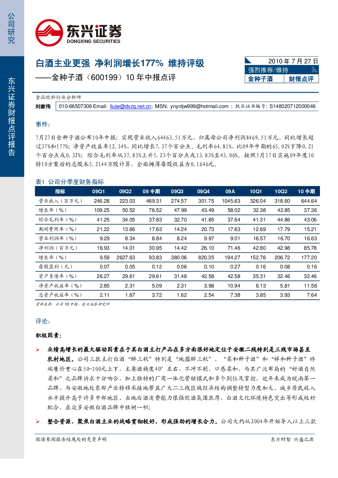The image size is (338, 478).
Task: Select the 净资产收益率（%） row label
Action: click(x=60, y=286)
